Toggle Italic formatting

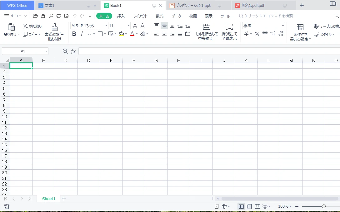tap(82, 34)
